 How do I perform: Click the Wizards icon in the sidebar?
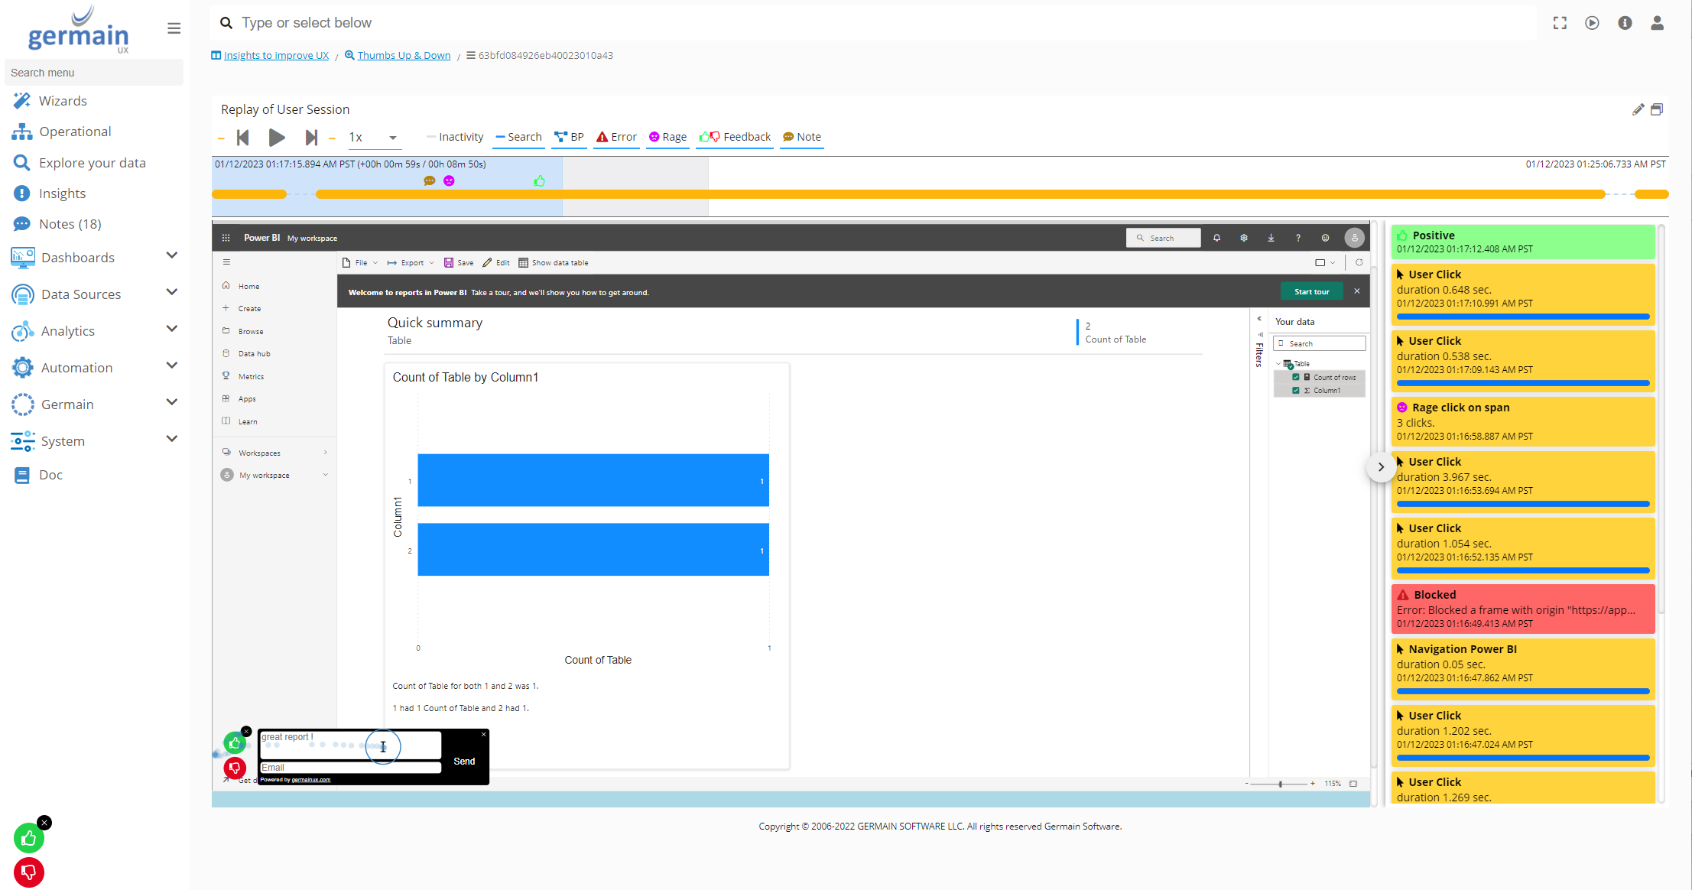(x=22, y=100)
